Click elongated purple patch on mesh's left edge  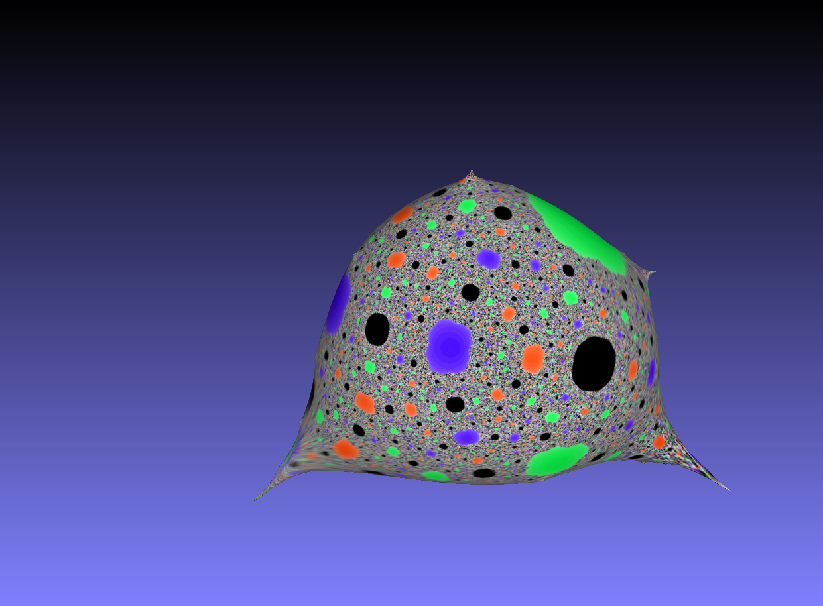pyautogui.click(x=339, y=304)
